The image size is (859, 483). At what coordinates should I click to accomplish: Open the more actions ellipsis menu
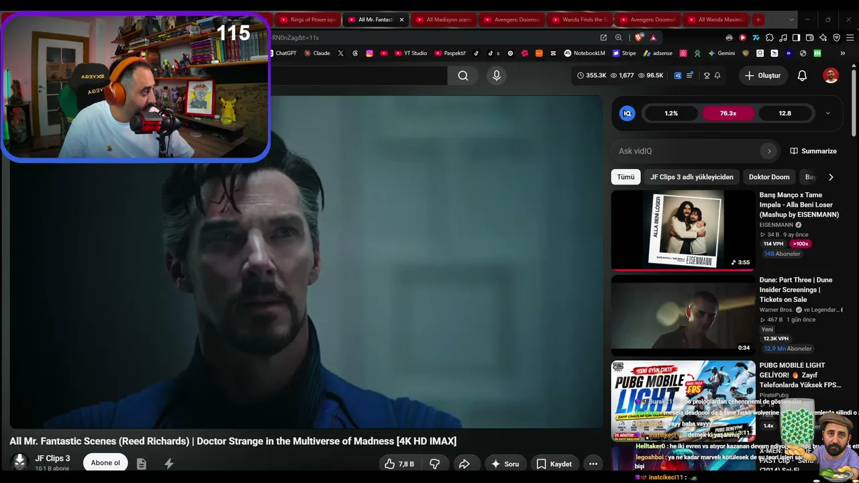click(x=593, y=464)
